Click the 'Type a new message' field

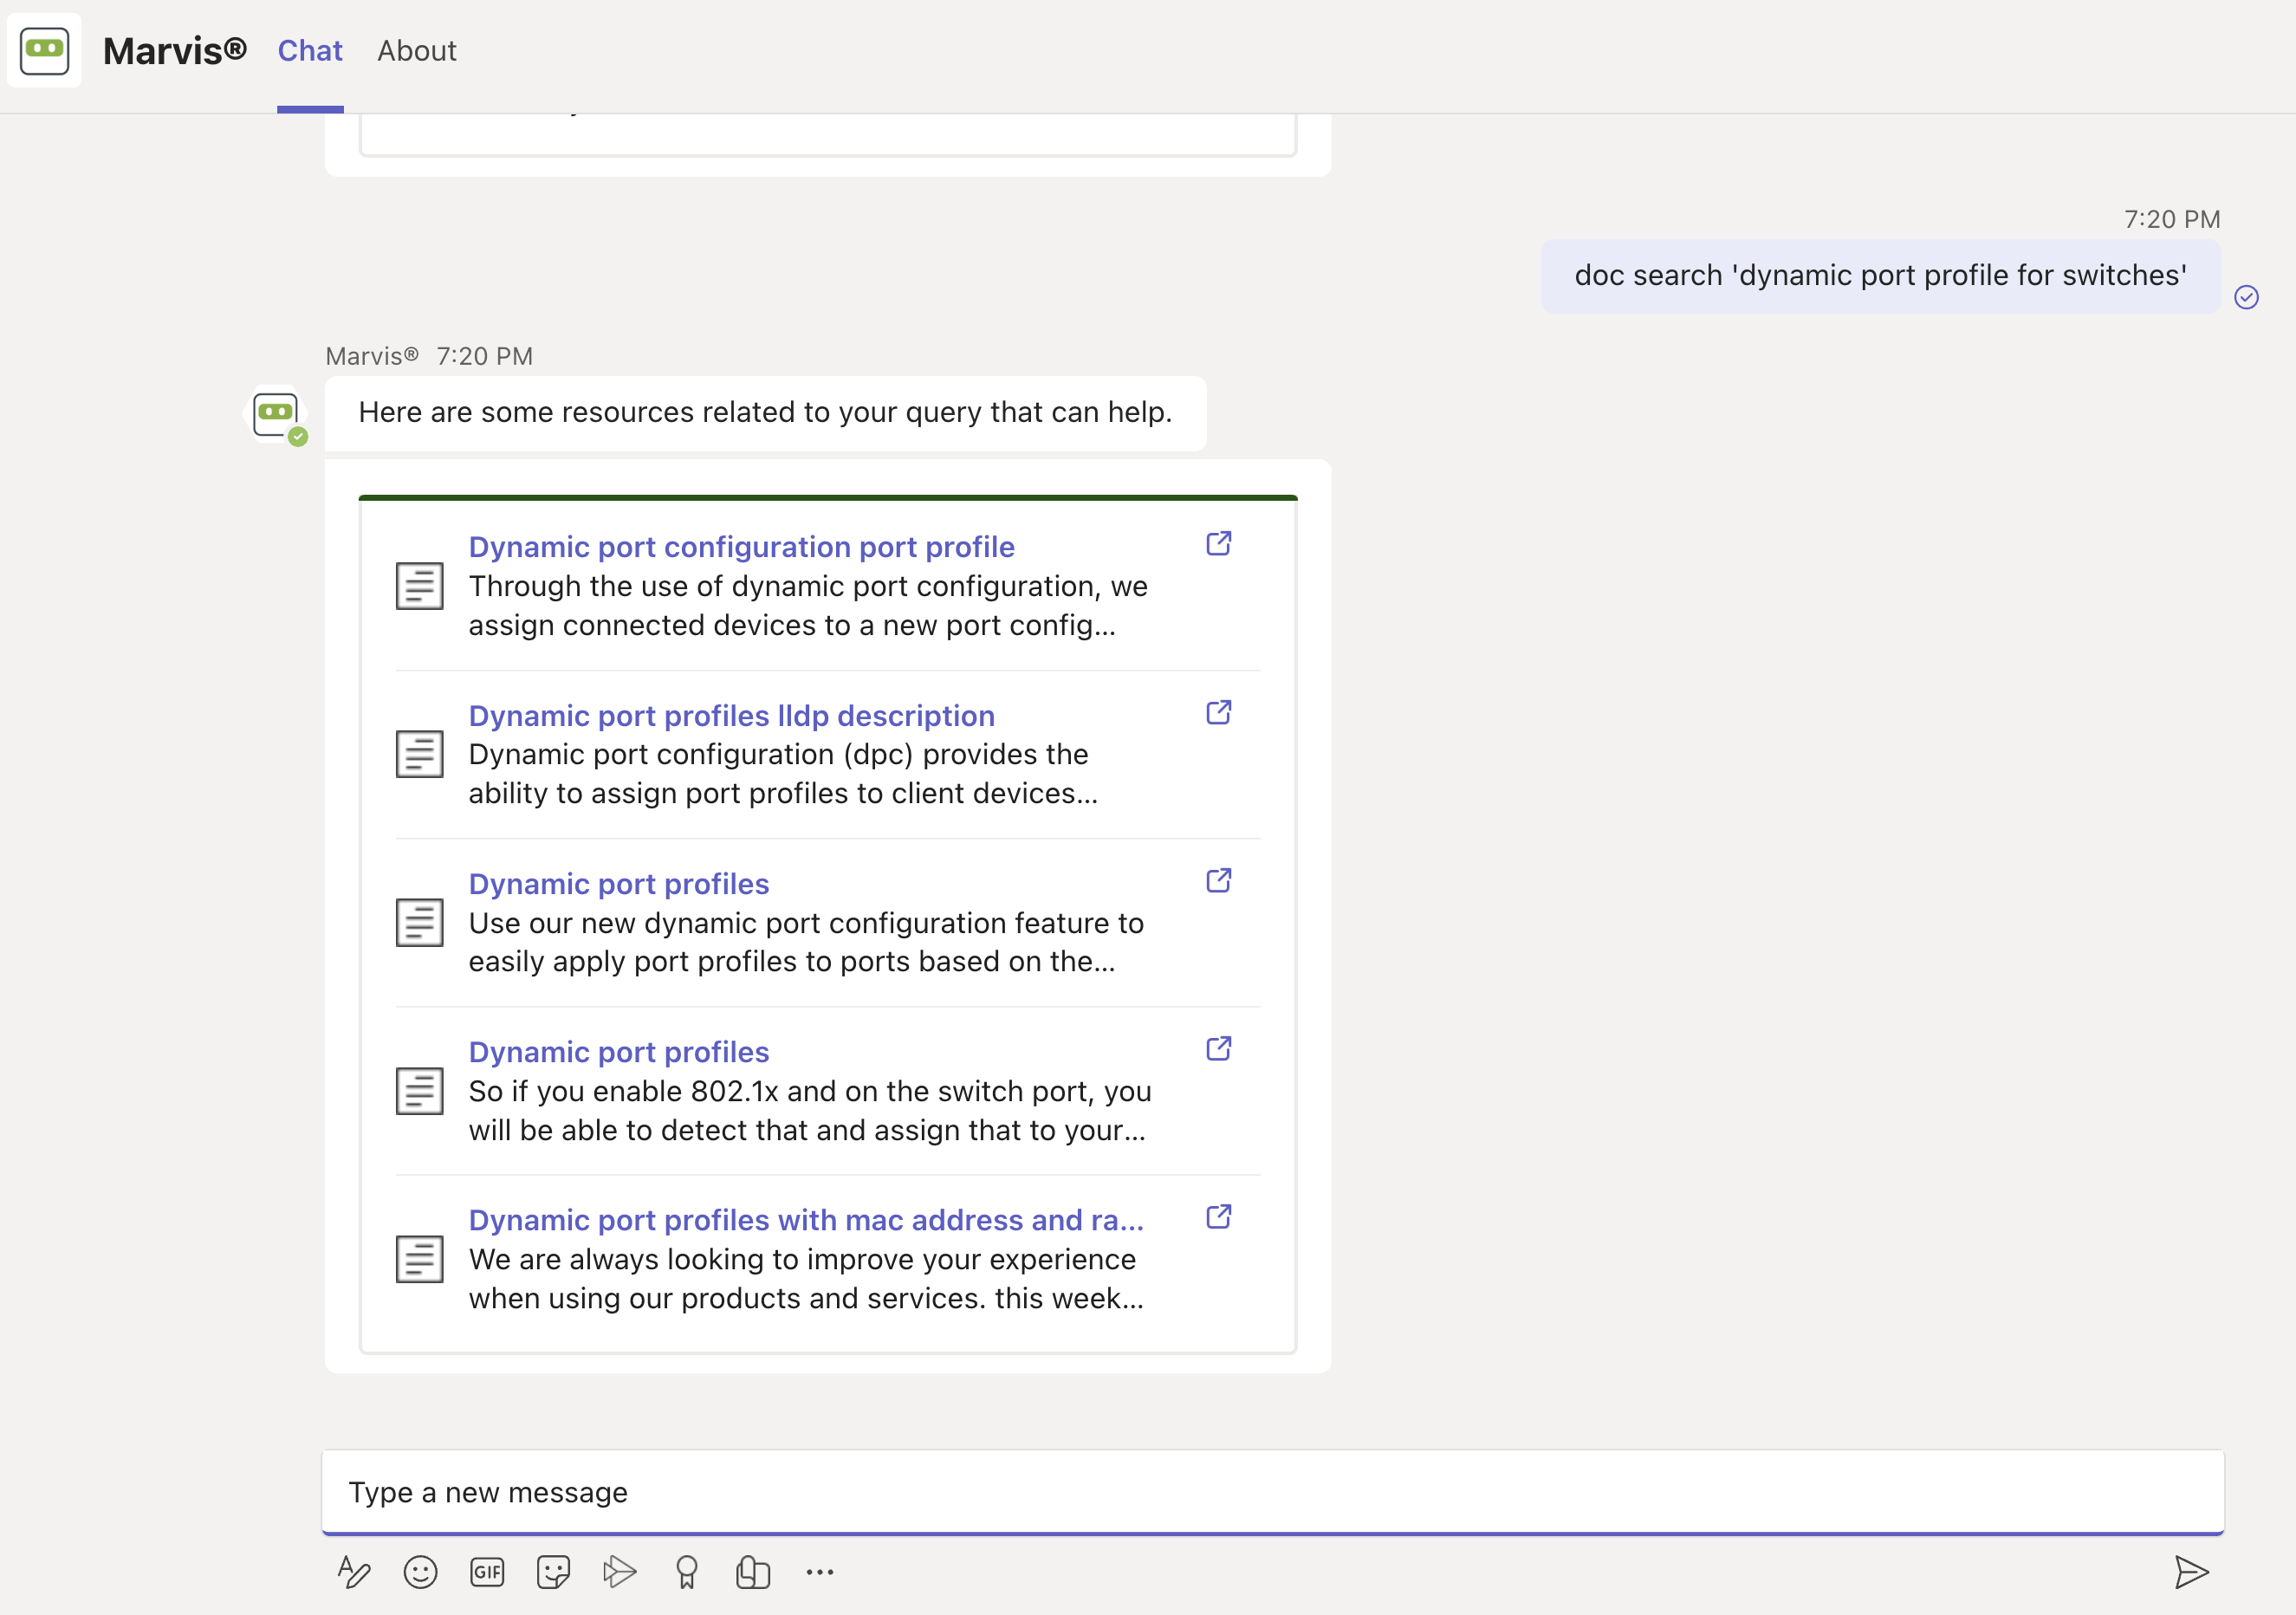[1270, 1492]
